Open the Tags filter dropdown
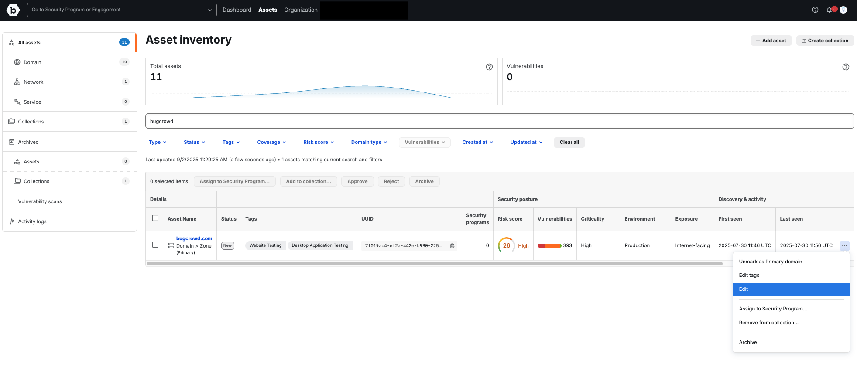 pos(231,142)
